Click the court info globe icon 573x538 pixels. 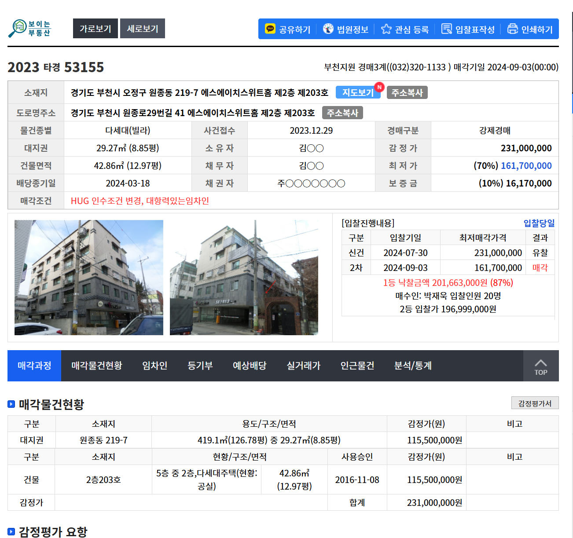tap(328, 29)
